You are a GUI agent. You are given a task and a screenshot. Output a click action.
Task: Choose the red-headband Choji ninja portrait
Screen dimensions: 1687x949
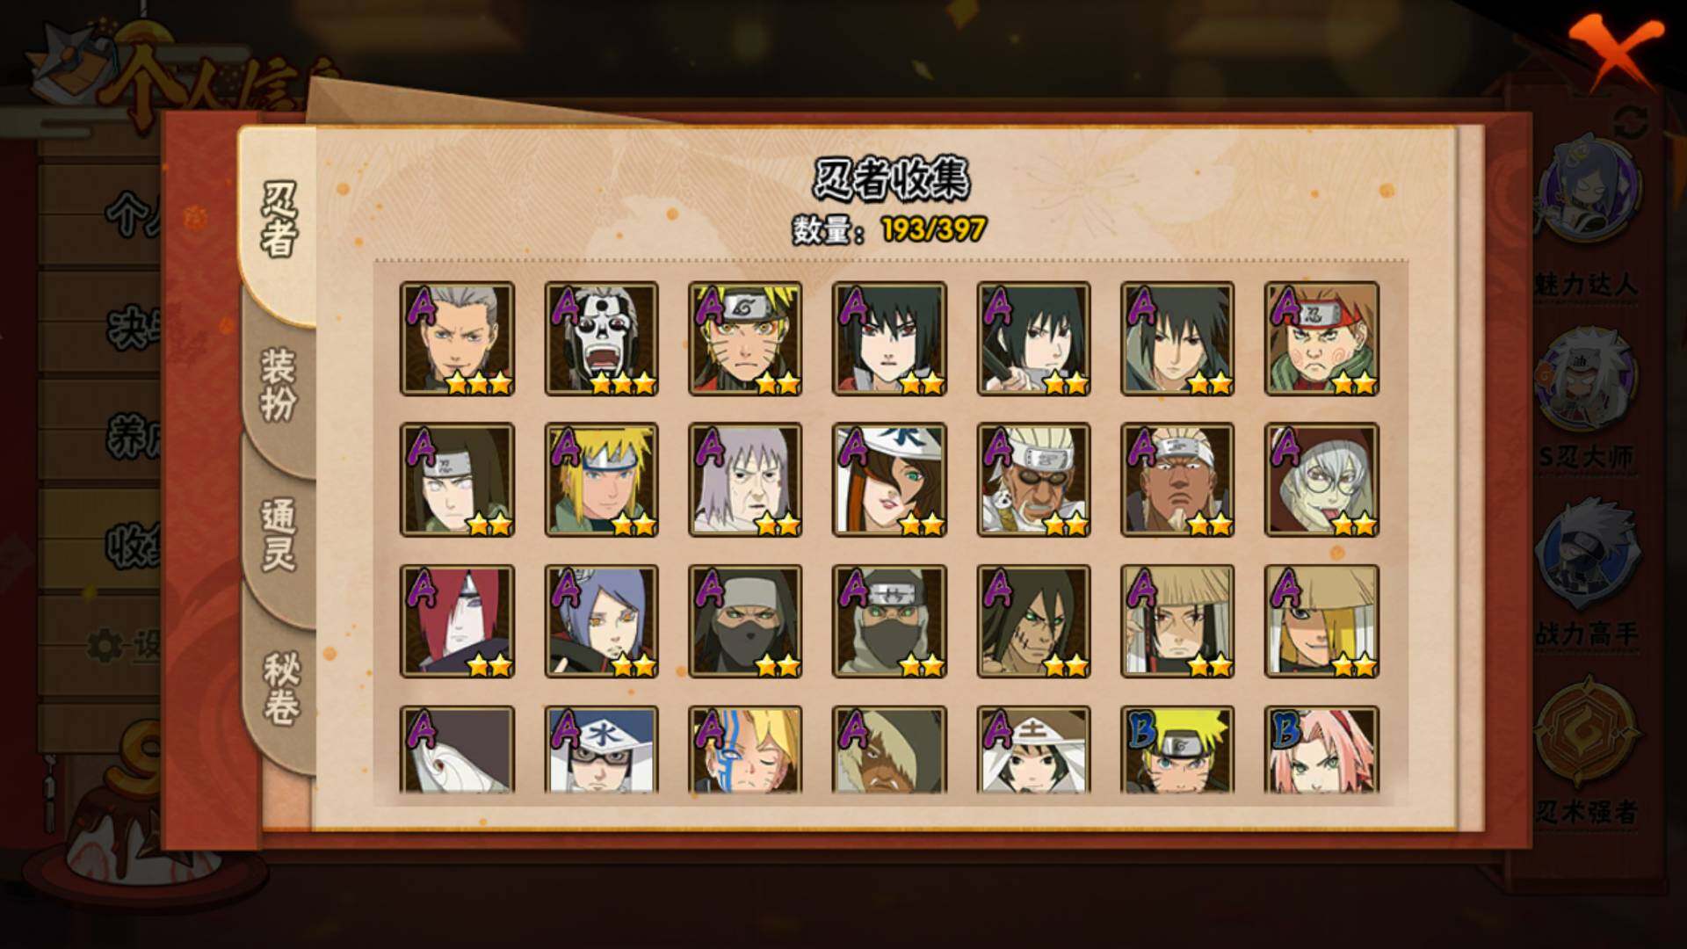click(x=1321, y=339)
